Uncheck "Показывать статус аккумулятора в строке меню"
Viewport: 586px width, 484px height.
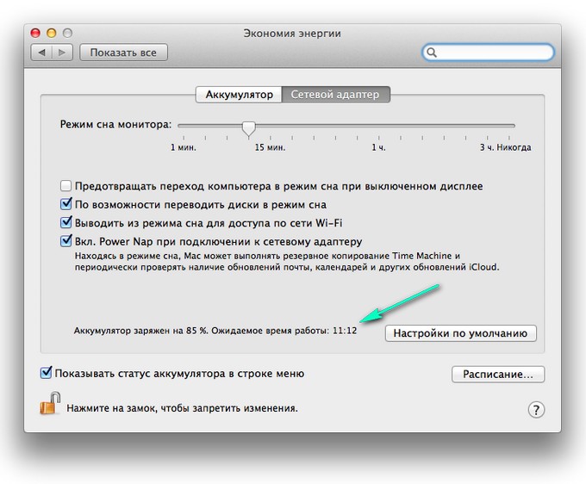point(46,373)
